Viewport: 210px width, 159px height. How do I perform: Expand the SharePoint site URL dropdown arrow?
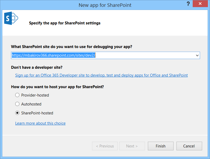tap(197, 55)
